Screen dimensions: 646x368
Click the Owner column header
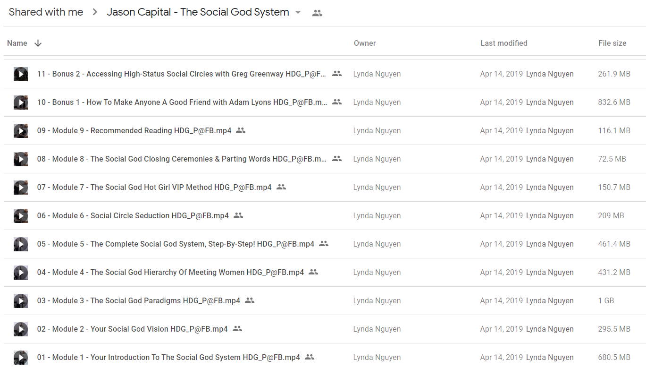tap(365, 43)
